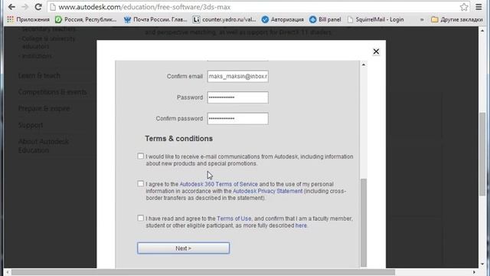This screenshot has height=276, width=490.
Task: Click the Password field
Action: (x=237, y=97)
